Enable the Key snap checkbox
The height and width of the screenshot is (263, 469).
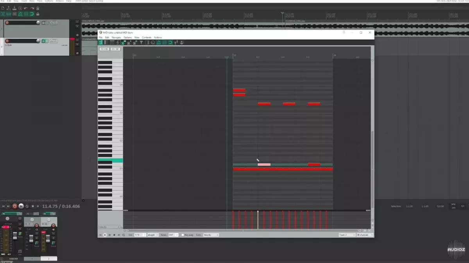[x=183, y=235]
